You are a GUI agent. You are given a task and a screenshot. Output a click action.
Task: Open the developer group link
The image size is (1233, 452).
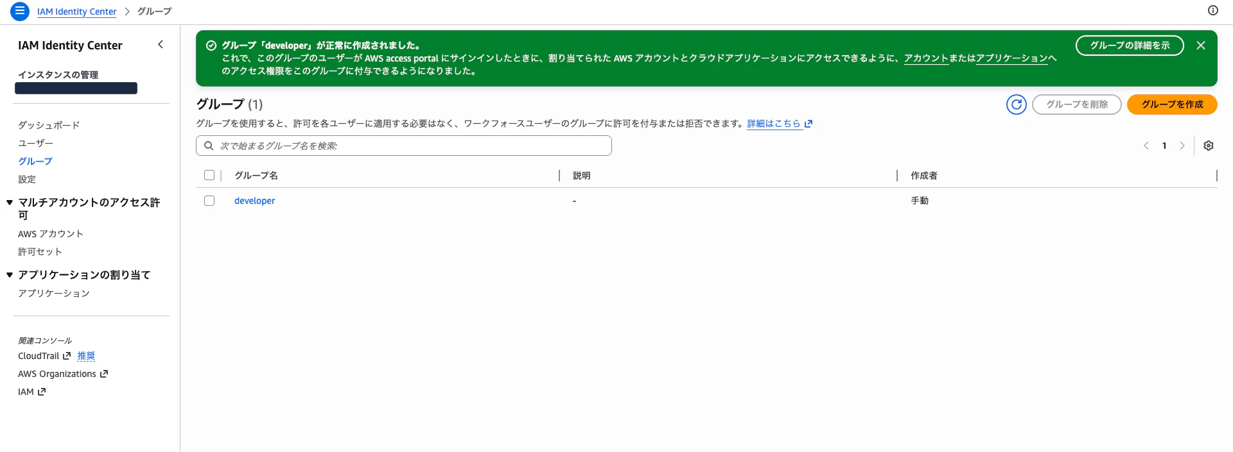(x=254, y=201)
